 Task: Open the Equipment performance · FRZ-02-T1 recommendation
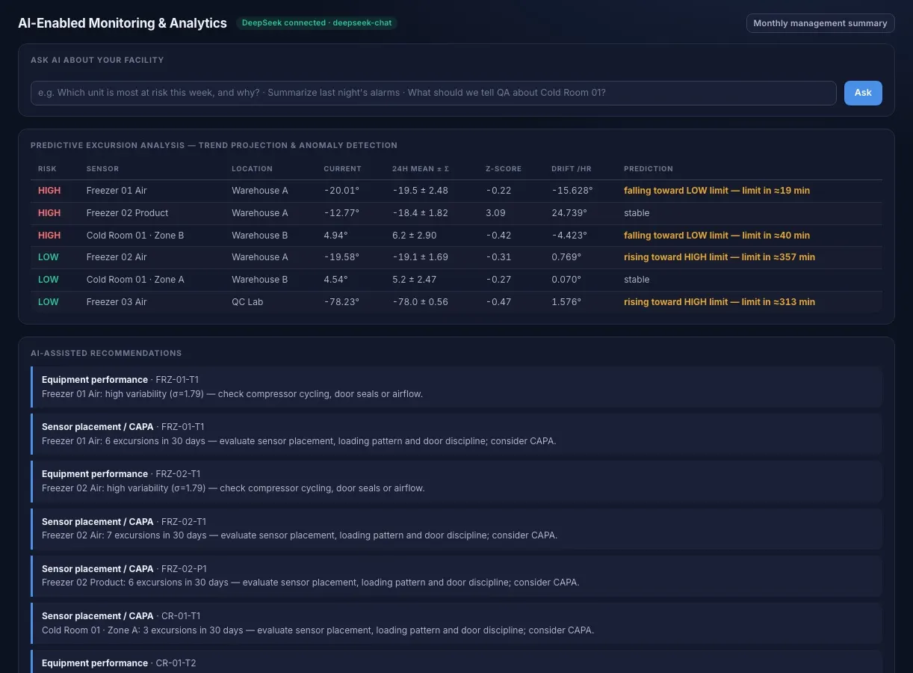[x=456, y=481]
